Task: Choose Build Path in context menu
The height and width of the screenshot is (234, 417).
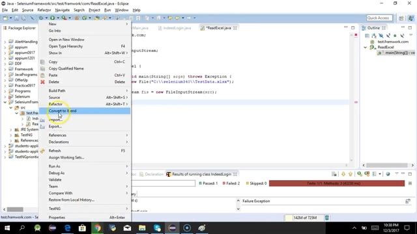Action: click(85, 91)
